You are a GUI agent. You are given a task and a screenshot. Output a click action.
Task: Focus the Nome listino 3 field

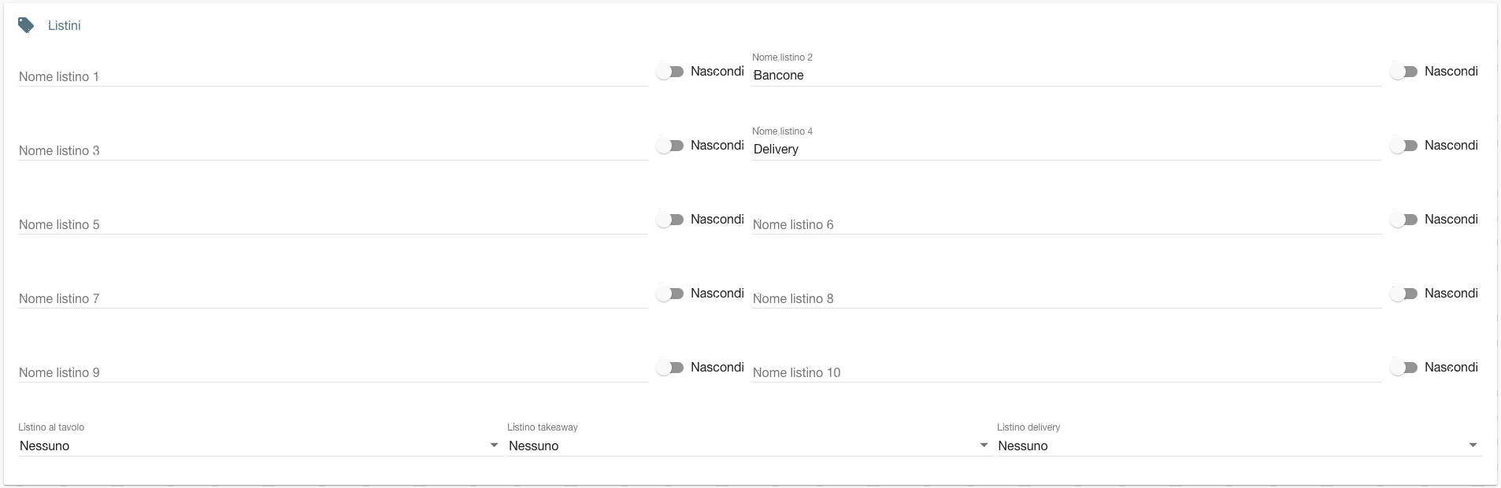[333, 150]
